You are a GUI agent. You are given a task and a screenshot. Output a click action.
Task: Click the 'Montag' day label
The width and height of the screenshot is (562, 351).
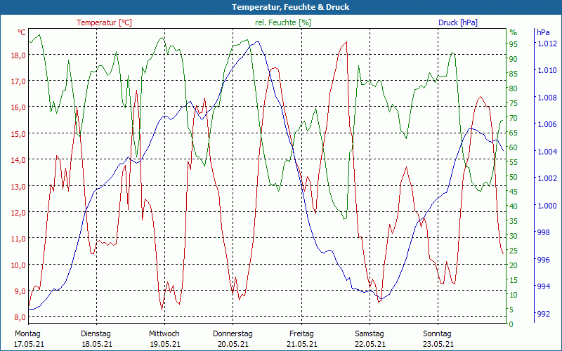[x=27, y=334]
